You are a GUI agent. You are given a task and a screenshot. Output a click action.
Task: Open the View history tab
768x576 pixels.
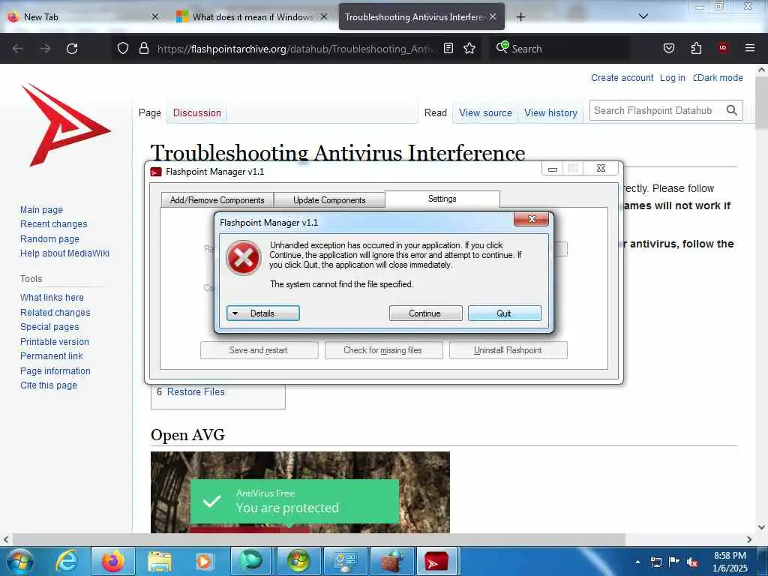click(x=551, y=112)
